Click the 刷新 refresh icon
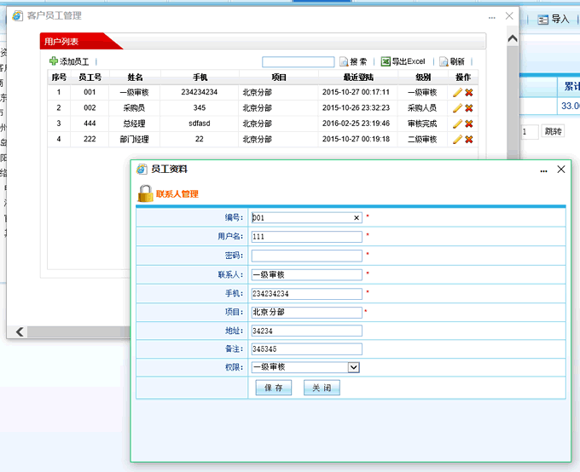 [444, 62]
